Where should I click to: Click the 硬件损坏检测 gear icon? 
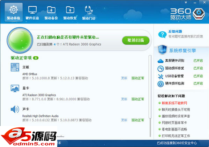[161, 84]
